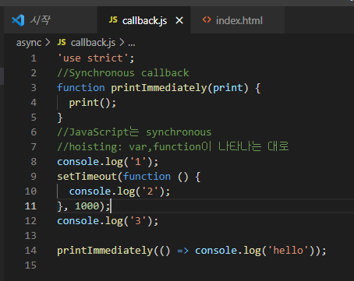354x281 pixels.
Task: Click the JS file icon on callback.js tab
Action: (x=113, y=19)
